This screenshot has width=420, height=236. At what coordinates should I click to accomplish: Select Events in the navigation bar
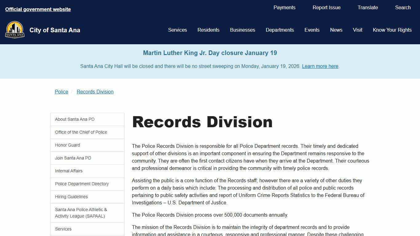312,30
